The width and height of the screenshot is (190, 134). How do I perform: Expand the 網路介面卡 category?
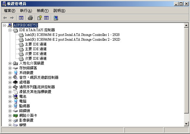point(10,116)
